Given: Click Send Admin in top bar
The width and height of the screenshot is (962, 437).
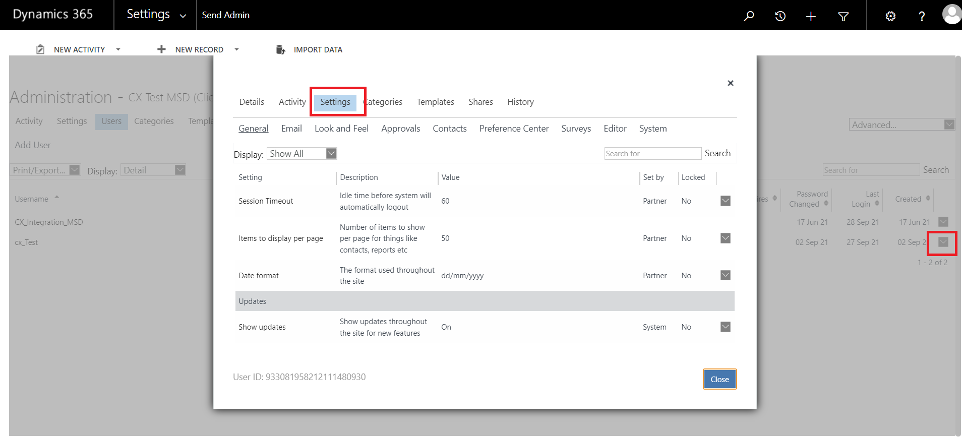Looking at the screenshot, I should pos(226,15).
